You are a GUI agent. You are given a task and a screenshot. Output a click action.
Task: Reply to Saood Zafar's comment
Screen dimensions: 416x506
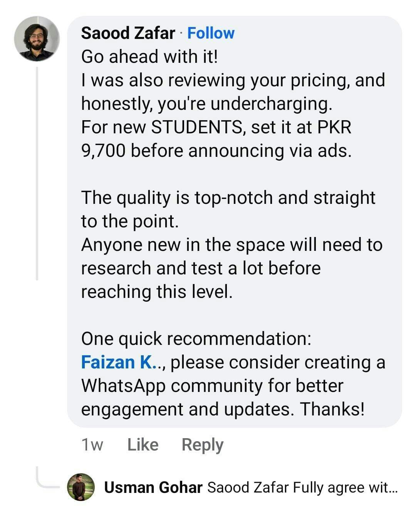click(x=202, y=445)
